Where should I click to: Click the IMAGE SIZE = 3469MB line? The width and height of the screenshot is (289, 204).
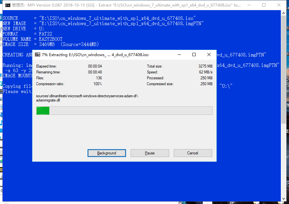pyautogui.click(x=51, y=44)
